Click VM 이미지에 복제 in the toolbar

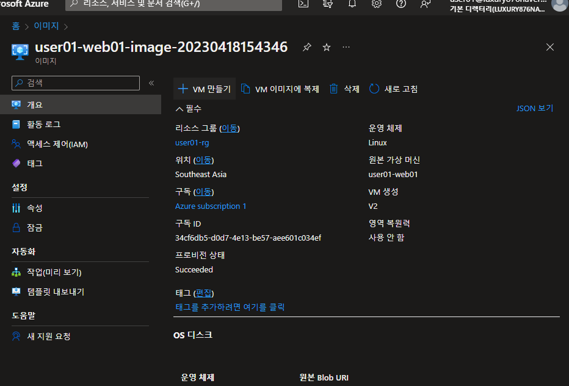click(280, 89)
